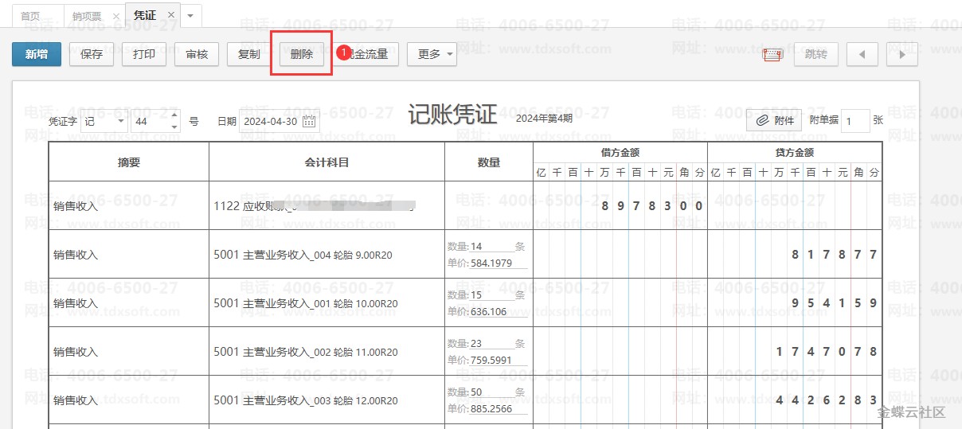Image resolution: width=962 pixels, height=429 pixels.
Task: Increase voucher number with the up stepper
Action: point(175,116)
